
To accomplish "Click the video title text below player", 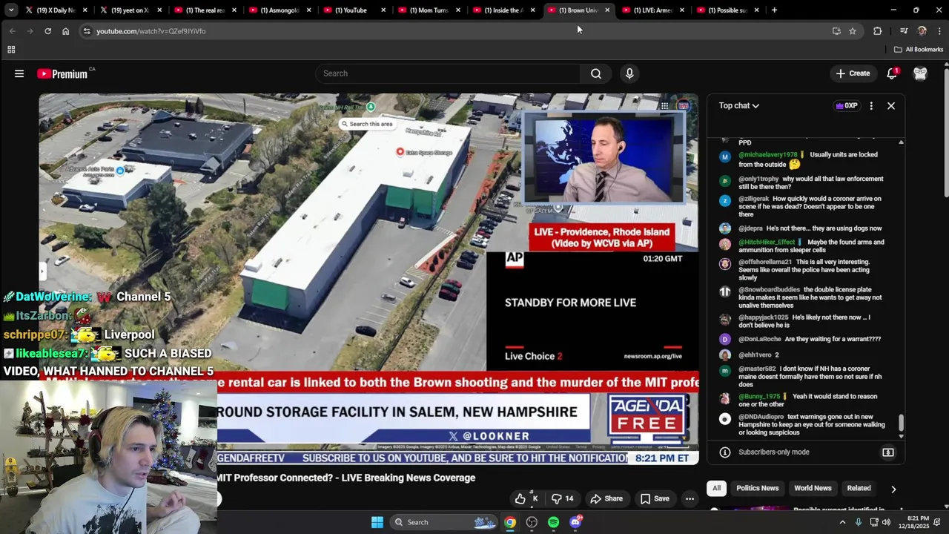I will click(346, 478).
